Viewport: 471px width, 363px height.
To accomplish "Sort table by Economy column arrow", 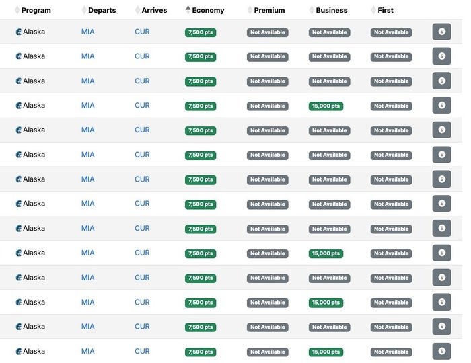I will pyautogui.click(x=188, y=10).
